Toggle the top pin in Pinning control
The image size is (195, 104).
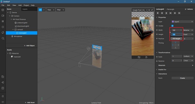point(175,43)
